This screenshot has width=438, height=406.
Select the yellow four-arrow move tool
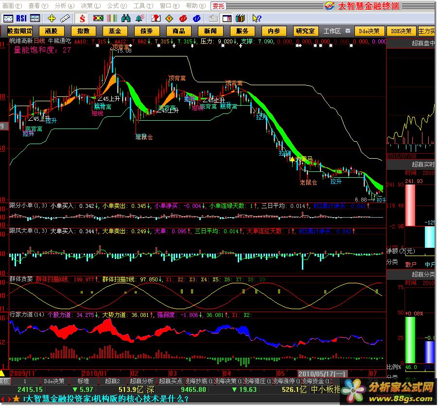pos(52,18)
